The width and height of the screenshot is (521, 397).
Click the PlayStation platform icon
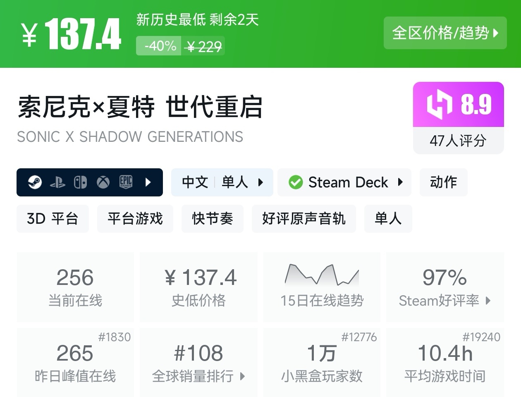click(x=57, y=182)
